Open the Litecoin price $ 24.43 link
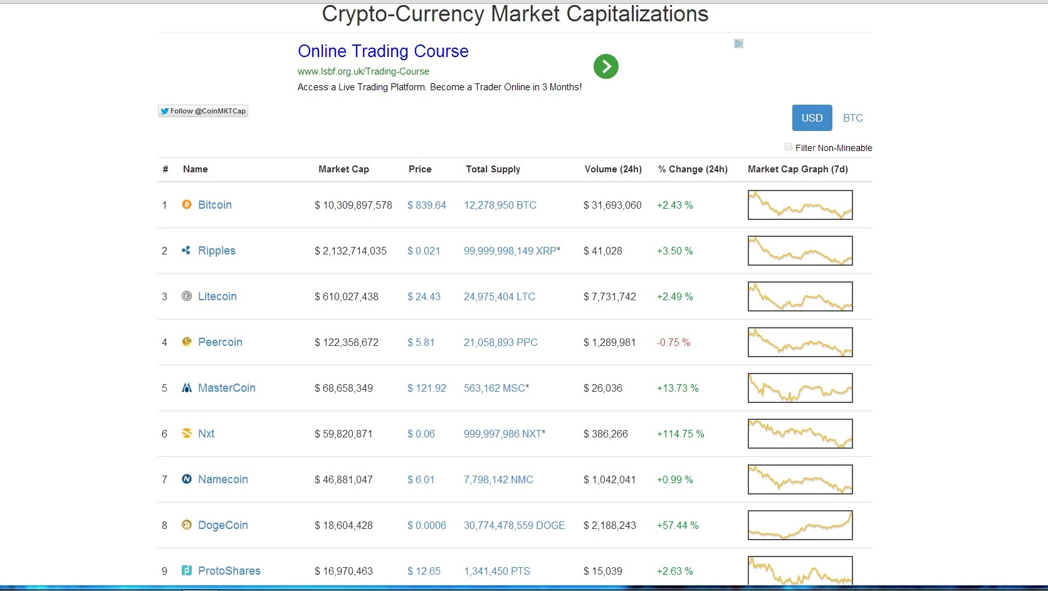 point(424,296)
